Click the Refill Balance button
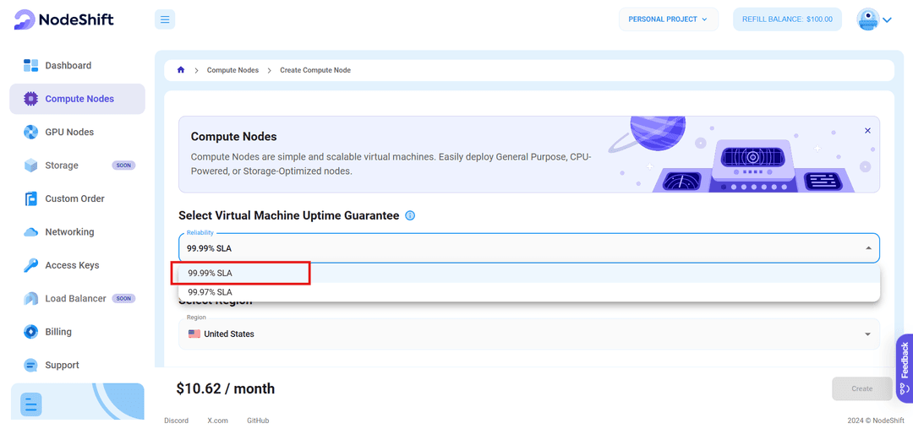Screen dimensions: 913x429 point(787,19)
